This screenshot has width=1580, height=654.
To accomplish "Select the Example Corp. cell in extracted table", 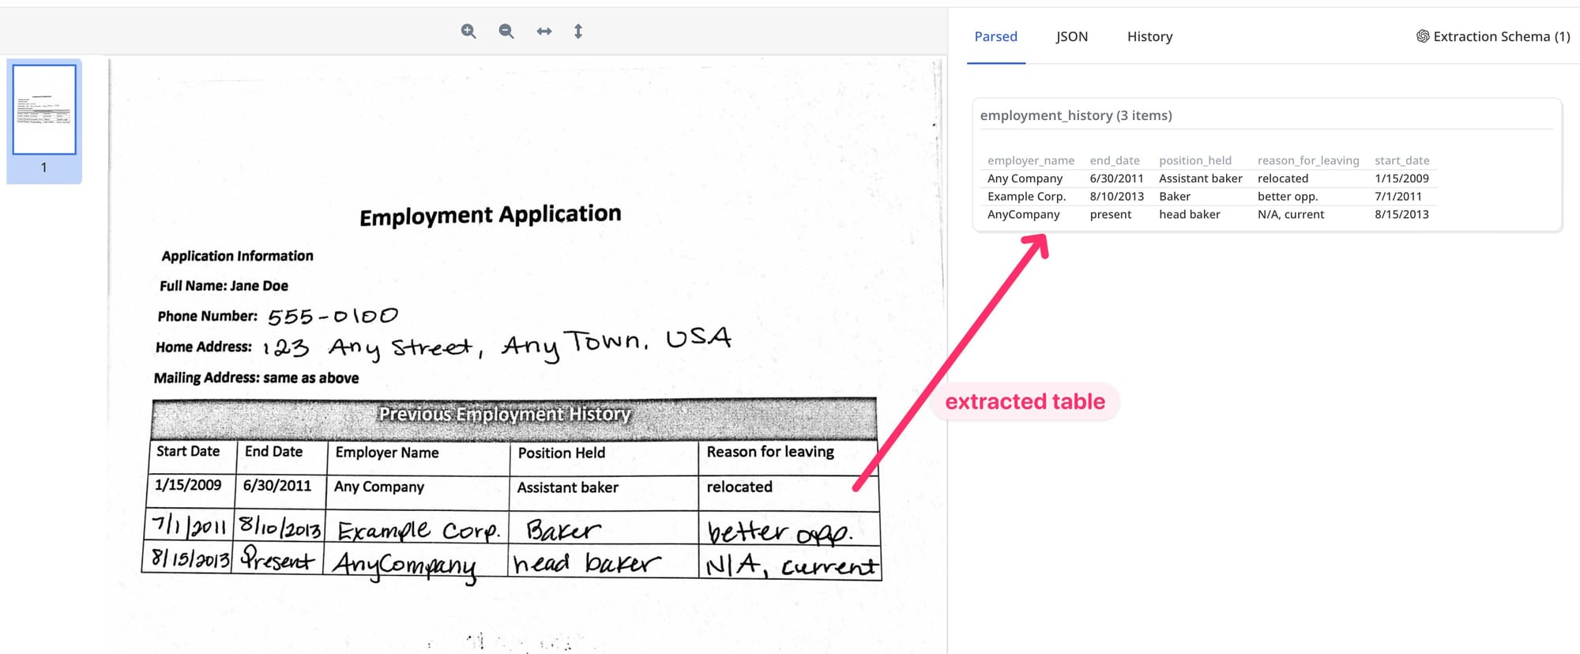I will pyautogui.click(x=1026, y=197).
